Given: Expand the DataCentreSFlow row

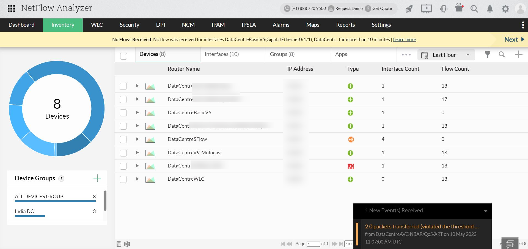Looking at the screenshot, I should click(x=137, y=139).
